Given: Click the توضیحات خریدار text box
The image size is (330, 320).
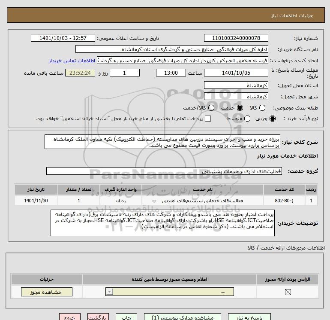Looking at the screenshot, I should [163, 223].
